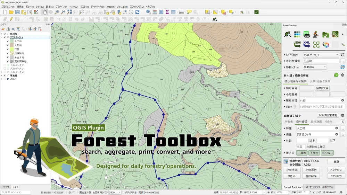Screen dimensions: 347x195
Task: Refresh the map canvas
Action: pos(137,12)
